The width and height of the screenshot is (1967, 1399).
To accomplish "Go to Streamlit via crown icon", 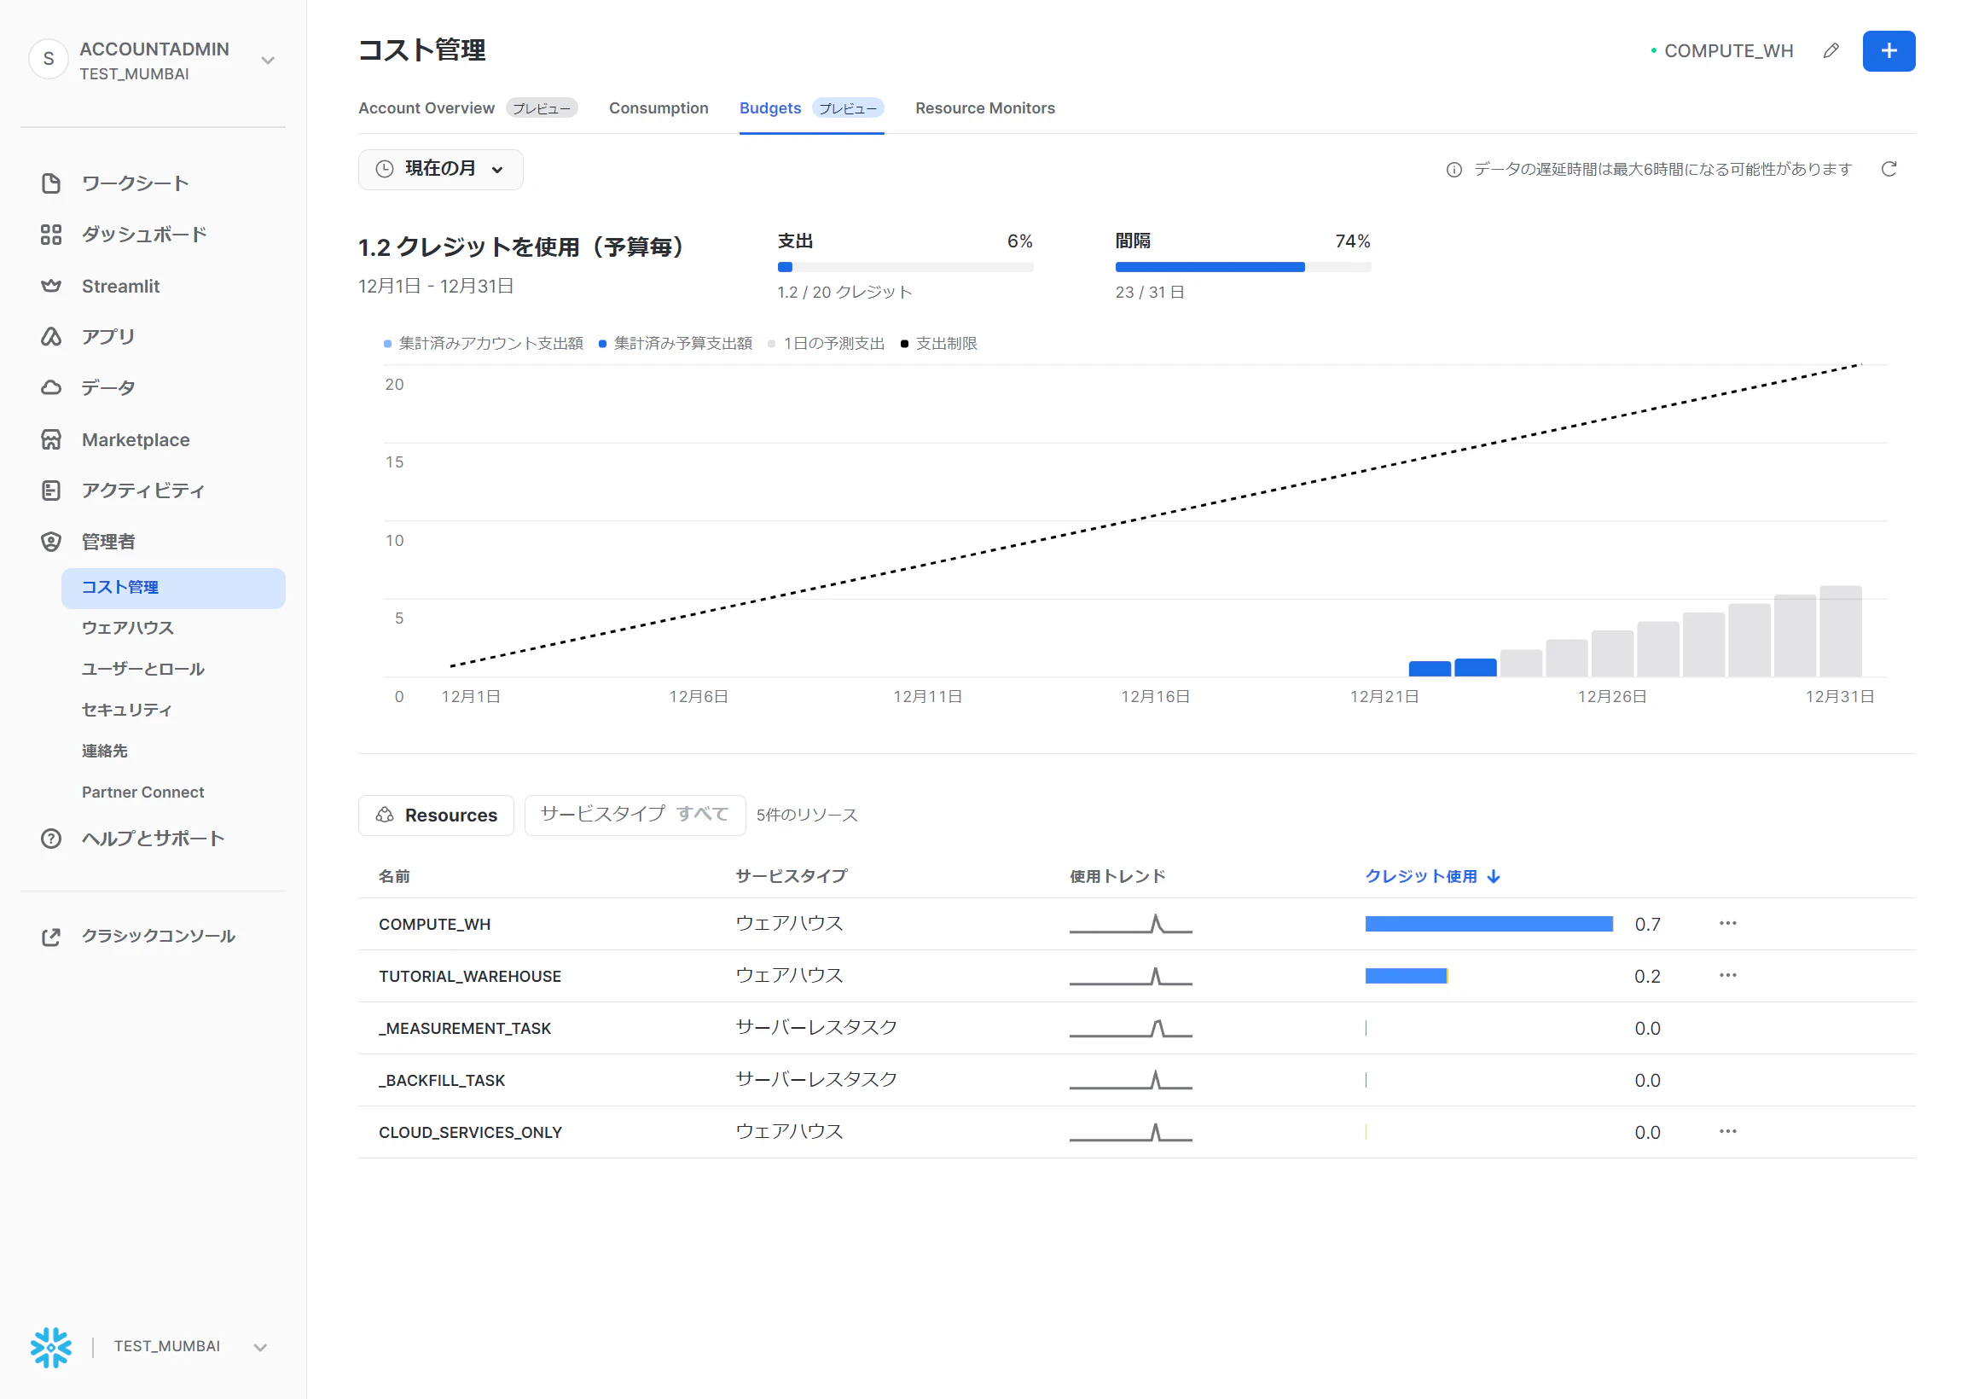I will [x=51, y=286].
